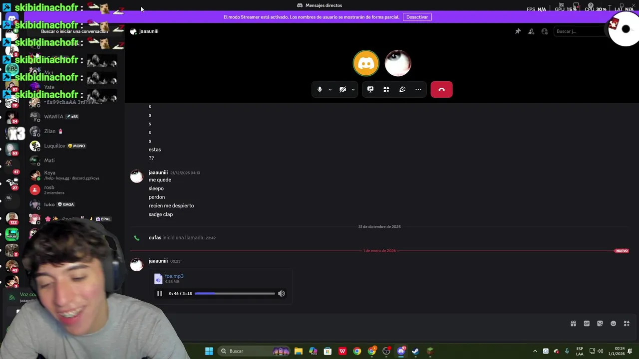This screenshot has height=359, width=639.
Task: Click Desactivar in streamer mode banner
Action: click(x=417, y=17)
